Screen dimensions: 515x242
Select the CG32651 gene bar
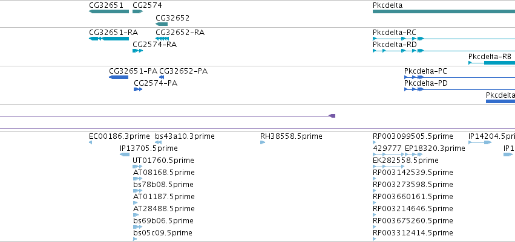pyautogui.click(x=109, y=11)
